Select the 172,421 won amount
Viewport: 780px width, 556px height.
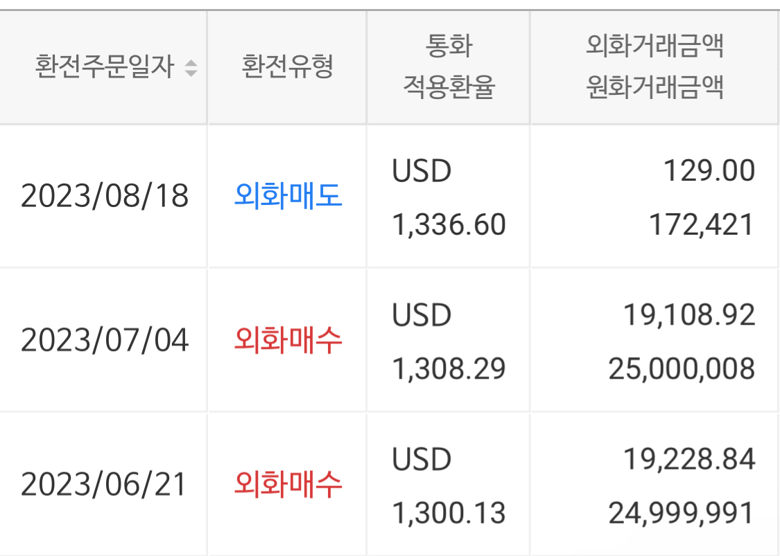[x=702, y=224]
